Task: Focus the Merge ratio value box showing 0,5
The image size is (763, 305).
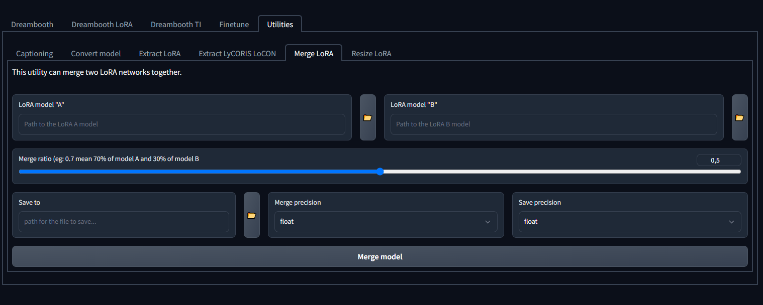Action: click(719, 160)
